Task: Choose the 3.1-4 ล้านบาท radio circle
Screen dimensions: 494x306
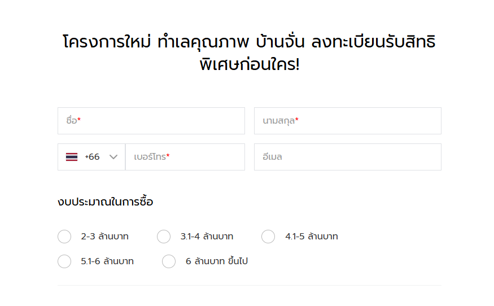Action: point(164,237)
